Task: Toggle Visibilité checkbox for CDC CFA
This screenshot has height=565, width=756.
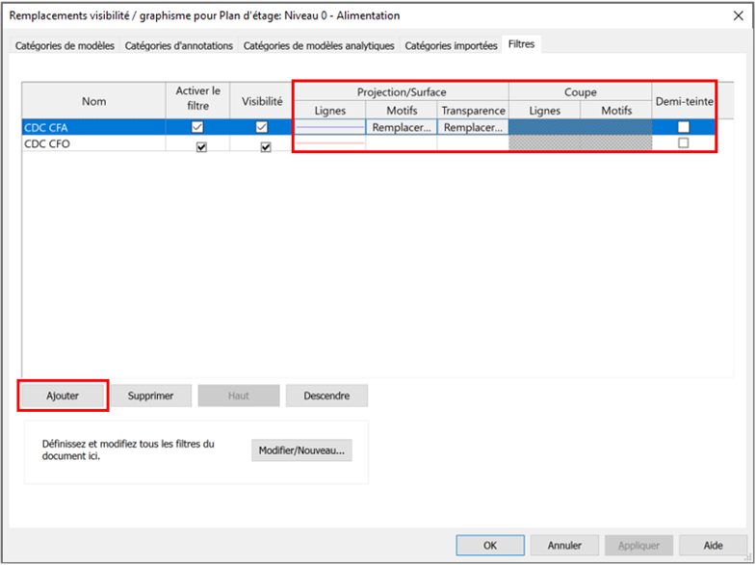Action: (x=261, y=127)
